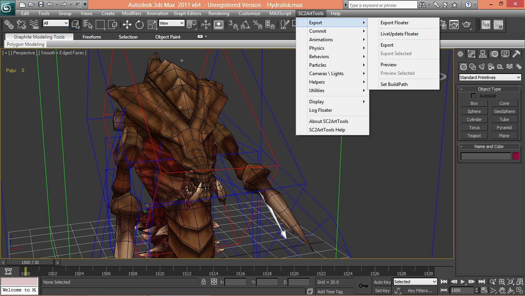Open Reference Coordinate System View dropdown
This screenshot has width=525, height=296.
tap(172, 23)
